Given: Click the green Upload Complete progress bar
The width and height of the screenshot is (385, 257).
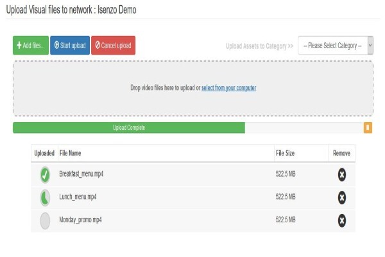Looking at the screenshot, I should pos(129,128).
